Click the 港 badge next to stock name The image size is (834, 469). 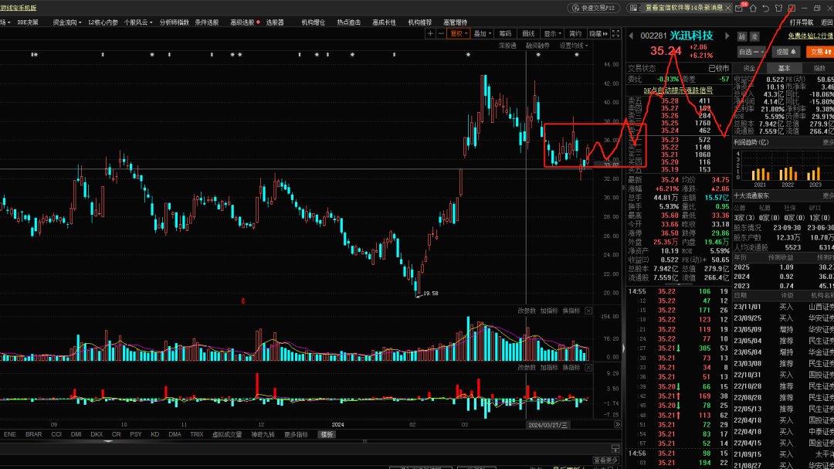click(754, 37)
